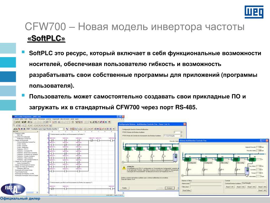Select the pointer tool in second toolbar row
The width and height of the screenshot is (270, 203).
click(14, 125)
